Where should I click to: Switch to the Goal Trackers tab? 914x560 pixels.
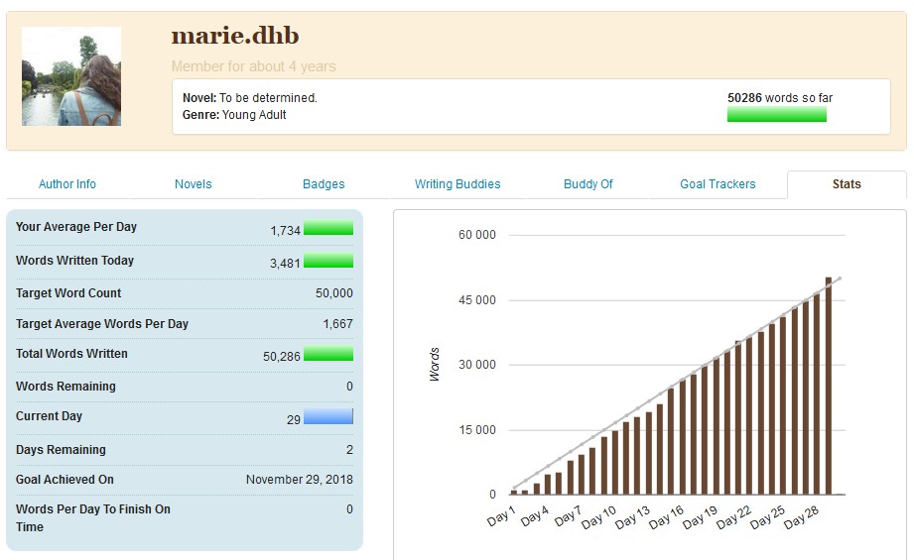[718, 184]
